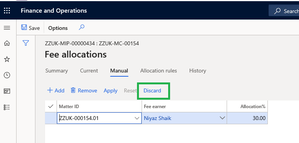299x143 pixels.
Task: Go to Home in the sidebar
Action: click(x=7, y=43)
